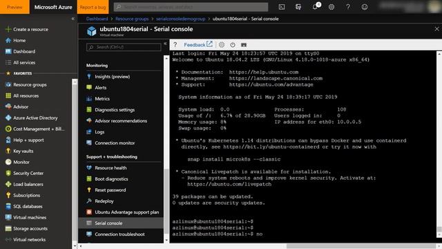Close the Serial console blade
This screenshot has height=249, width=442.
point(436,29)
